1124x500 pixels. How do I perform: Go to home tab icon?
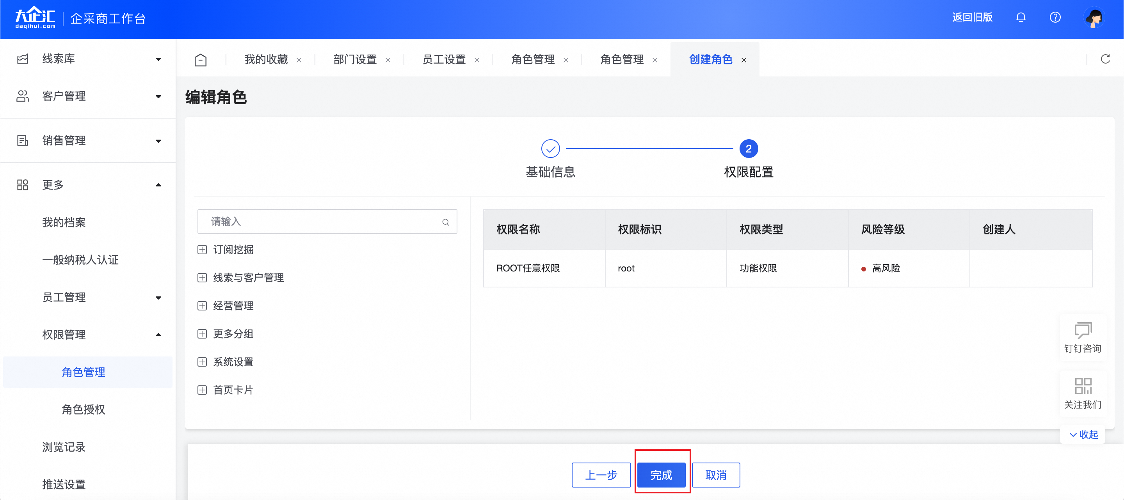coord(200,60)
